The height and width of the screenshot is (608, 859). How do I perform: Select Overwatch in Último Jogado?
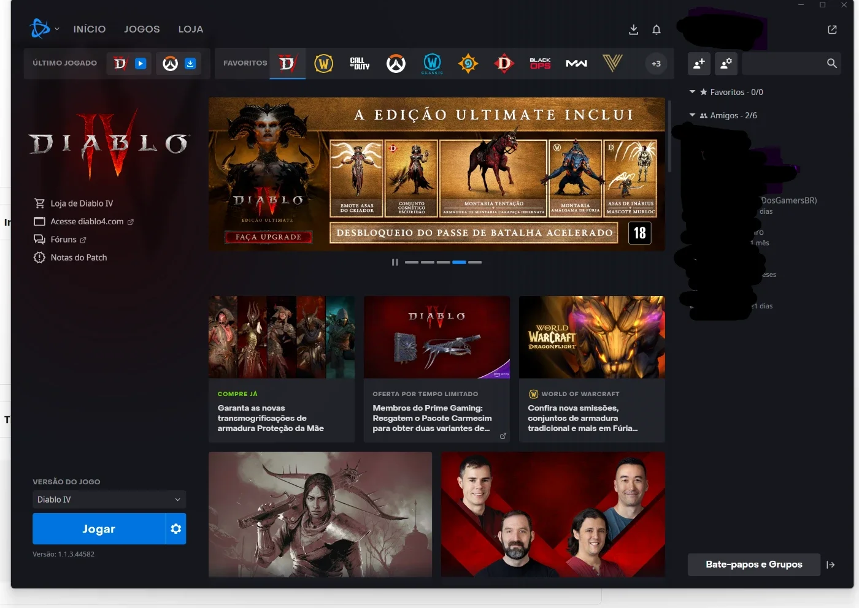pos(170,63)
